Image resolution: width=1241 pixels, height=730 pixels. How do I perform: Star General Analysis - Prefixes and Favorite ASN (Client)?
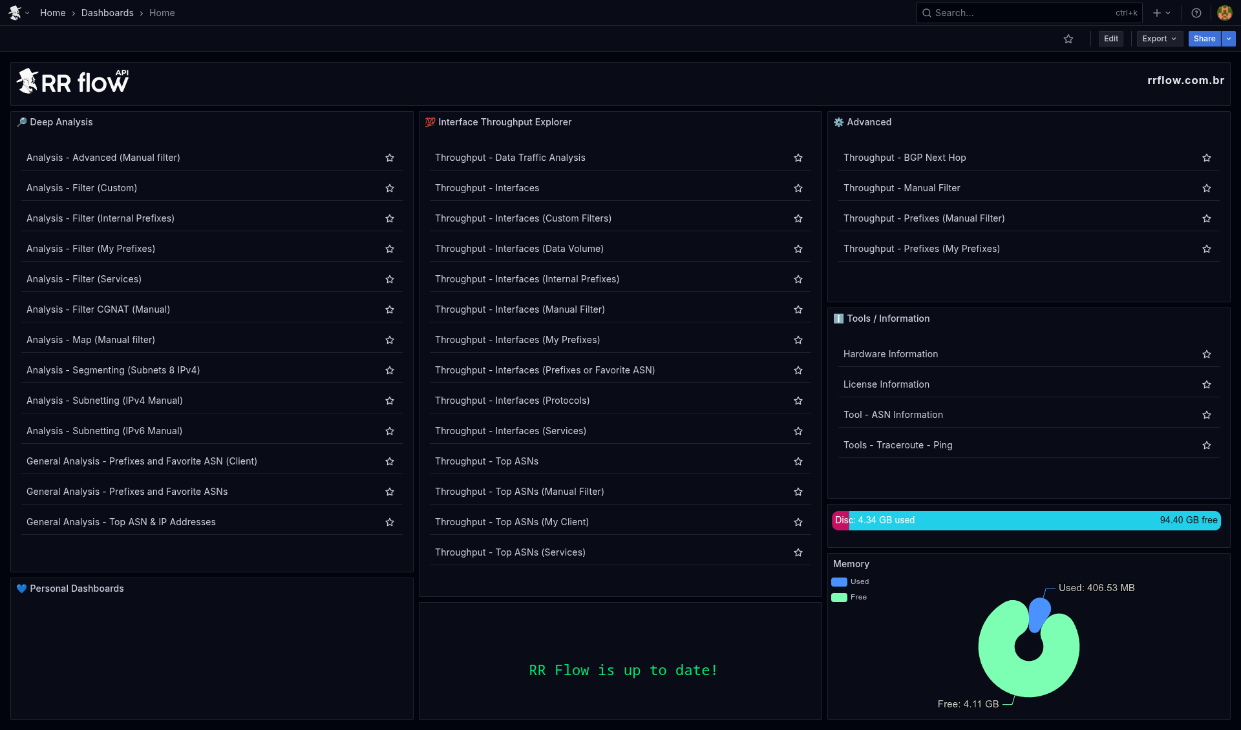390,461
